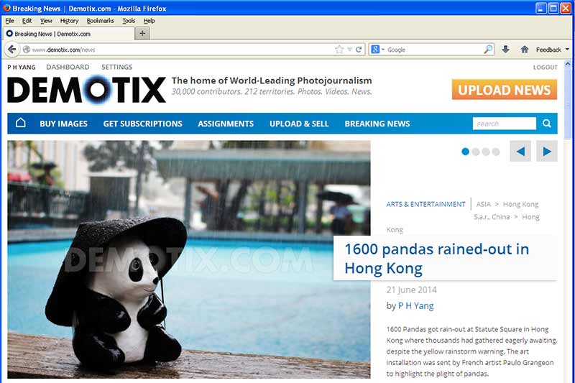Open the Edit menu
The width and height of the screenshot is (575, 383).
pyautogui.click(x=27, y=21)
